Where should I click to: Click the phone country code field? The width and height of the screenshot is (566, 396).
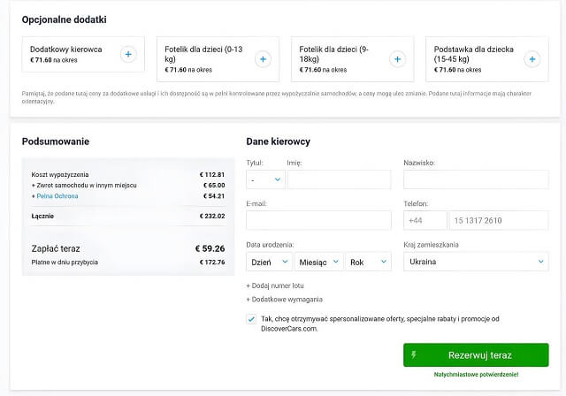(424, 220)
